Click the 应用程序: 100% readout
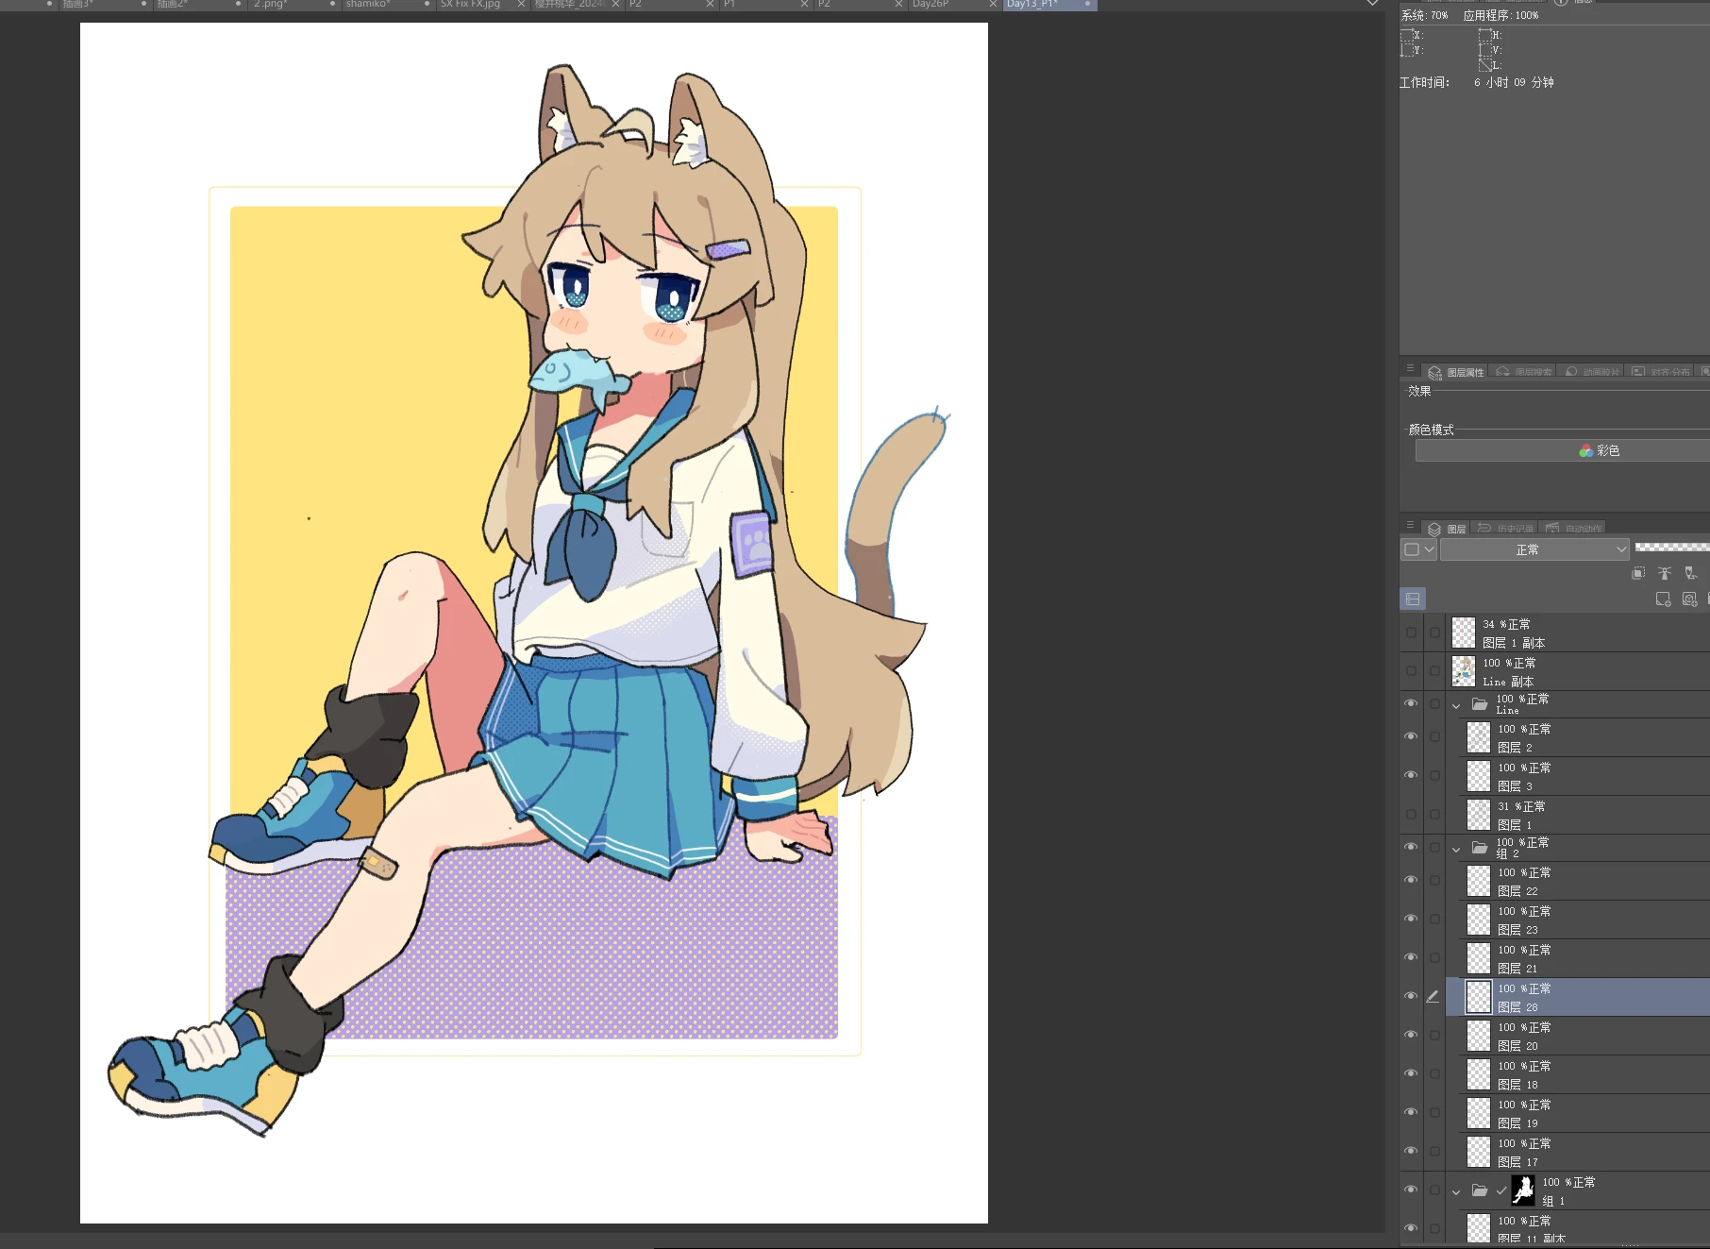The width and height of the screenshot is (1710, 1249). [1500, 15]
